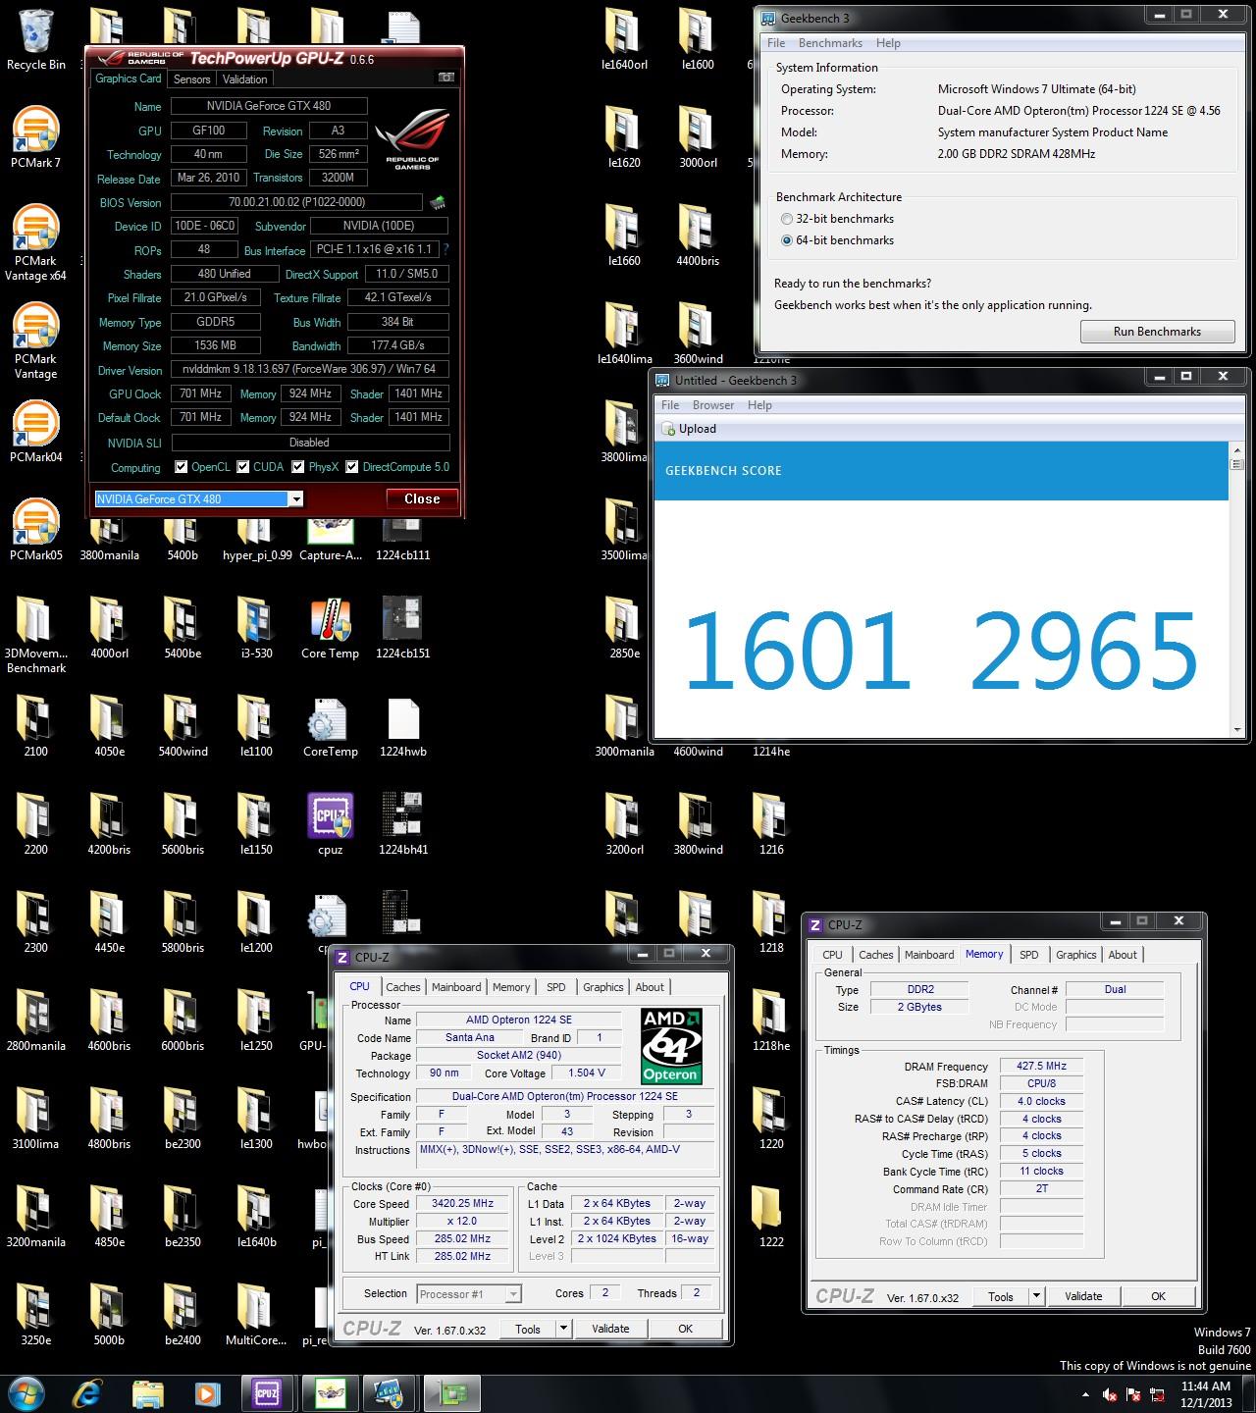1256x1413 pixels.
Task: Open the Browser menu in Geekbench results window
Action: [x=713, y=405]
